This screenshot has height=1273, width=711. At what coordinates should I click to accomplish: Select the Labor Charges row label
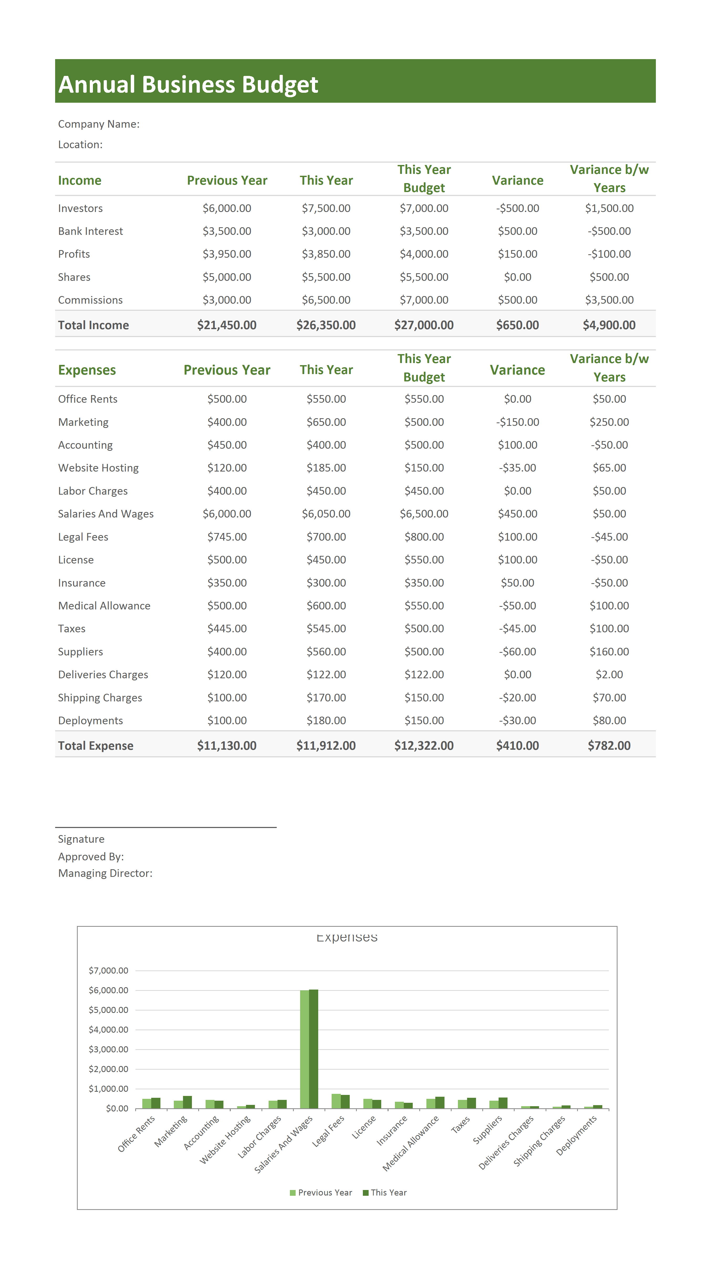(x=93, y=491)
